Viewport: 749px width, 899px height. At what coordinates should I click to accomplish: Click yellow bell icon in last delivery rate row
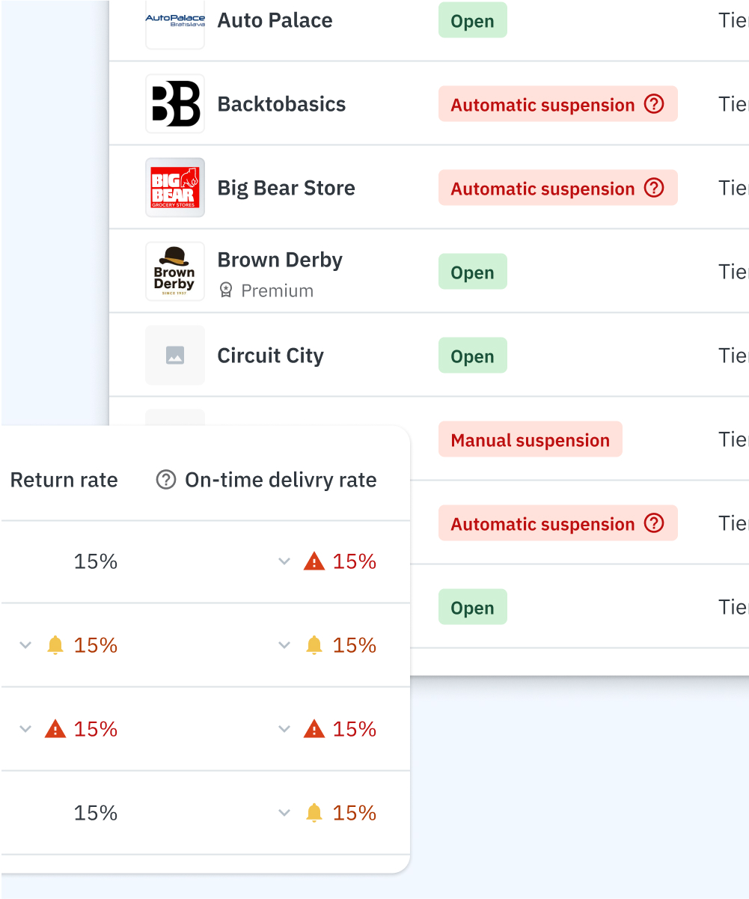[x=314, y=812]
